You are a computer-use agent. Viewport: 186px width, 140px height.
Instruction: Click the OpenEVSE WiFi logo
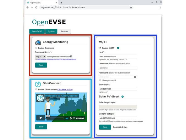point(49,23)
